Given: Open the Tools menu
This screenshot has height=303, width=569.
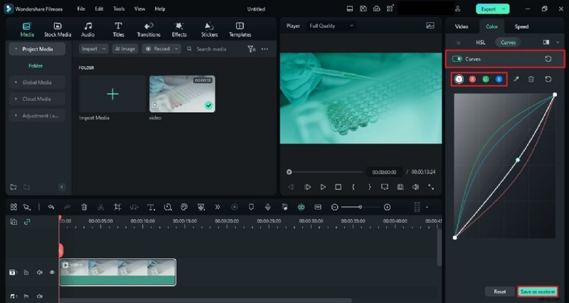Looking at the screenshot, I should 119,9.
